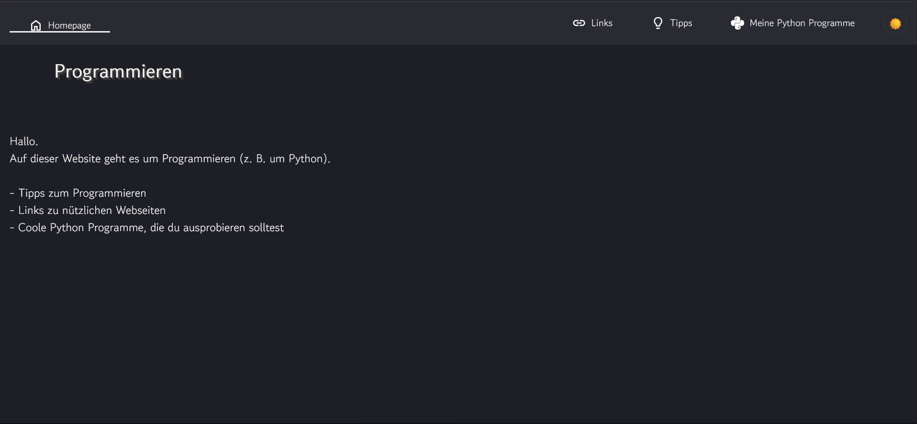Select the chain link icon for Links
This screenshot has width=917, height=424.
579,22
